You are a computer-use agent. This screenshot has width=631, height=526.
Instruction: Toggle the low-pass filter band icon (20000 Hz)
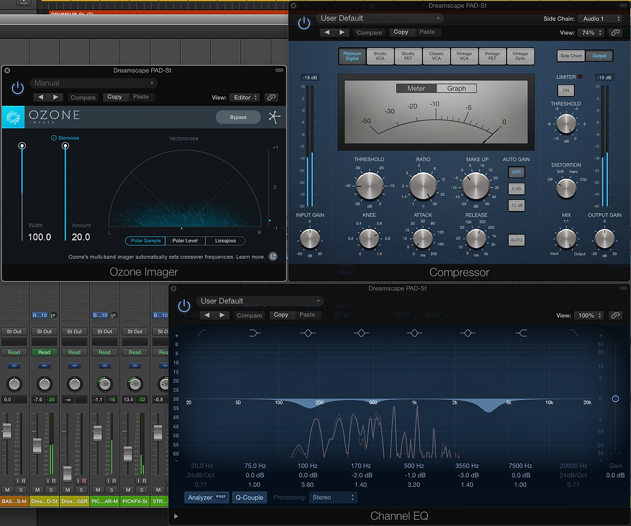pyautogui.click(x=574, y=332)
